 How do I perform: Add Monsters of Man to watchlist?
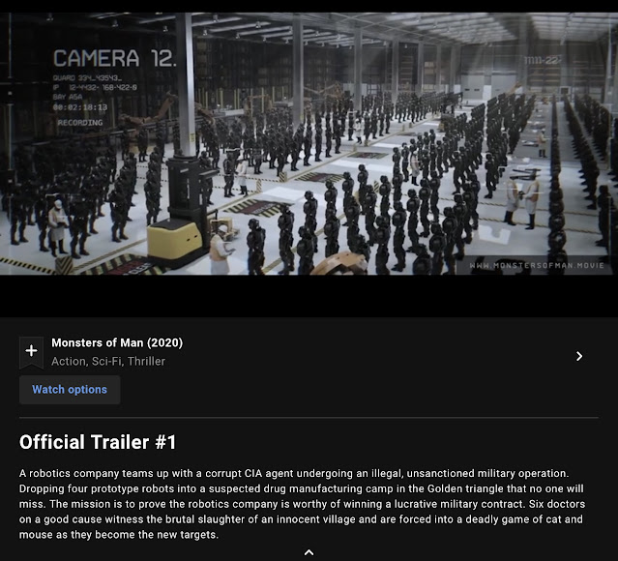(32, 352)
